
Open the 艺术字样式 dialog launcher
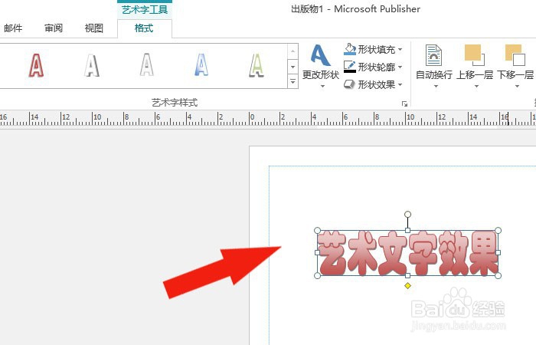(405, 103)
